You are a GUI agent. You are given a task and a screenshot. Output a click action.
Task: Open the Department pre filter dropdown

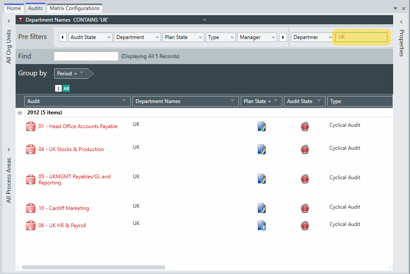tap(137, 37)
